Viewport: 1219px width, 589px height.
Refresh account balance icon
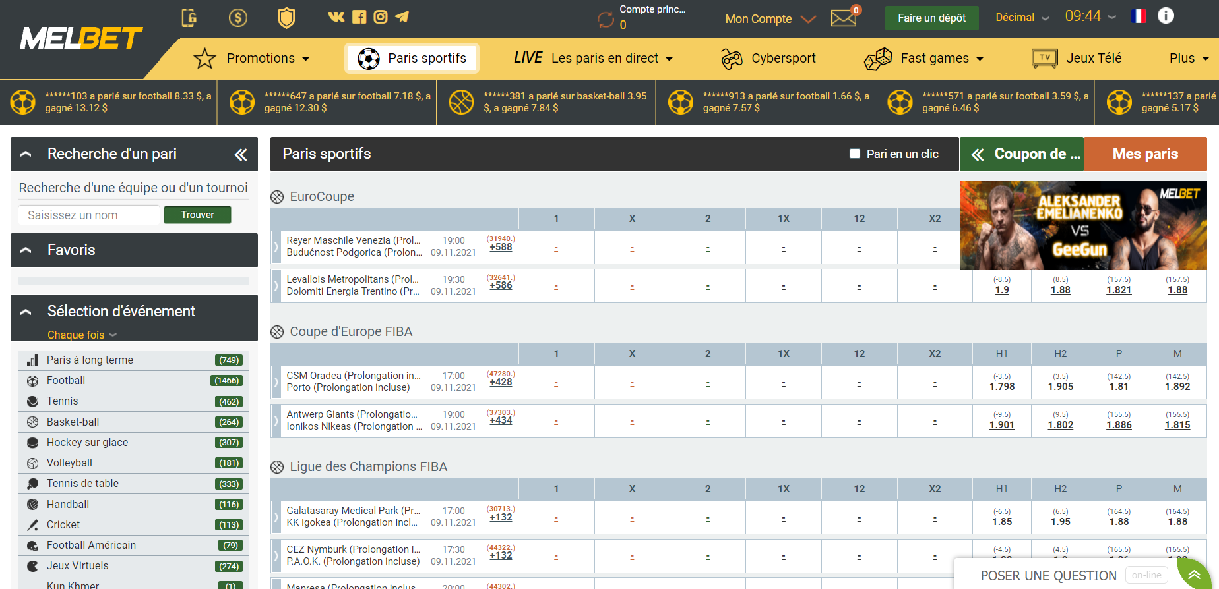click(x=606, y=20)
